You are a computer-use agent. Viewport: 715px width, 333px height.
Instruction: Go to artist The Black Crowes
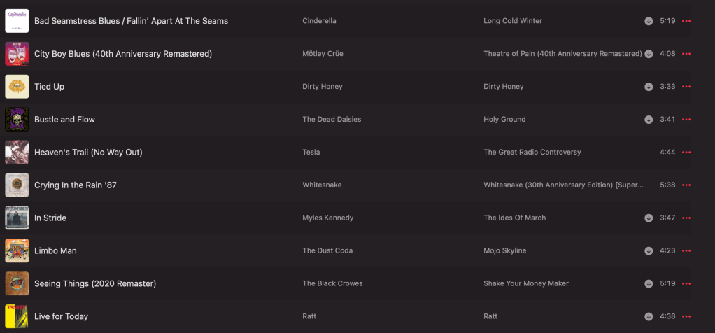tap(332, 283)
